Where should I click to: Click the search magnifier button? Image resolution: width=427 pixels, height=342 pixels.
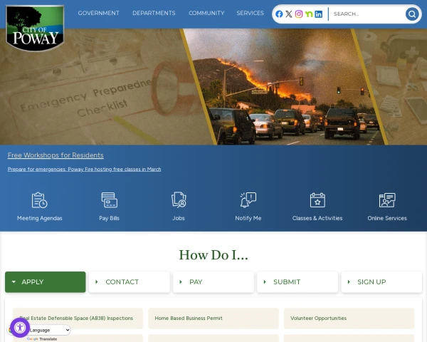pyautogui.click(x=412, y=14)
